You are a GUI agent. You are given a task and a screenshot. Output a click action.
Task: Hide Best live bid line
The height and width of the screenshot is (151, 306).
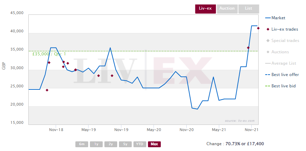[283, 86]
